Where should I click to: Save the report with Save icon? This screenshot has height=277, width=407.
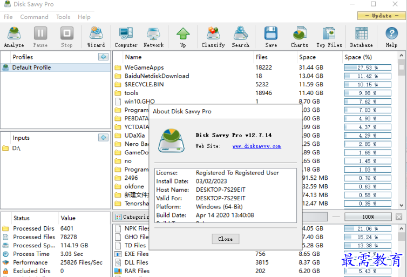pos(271,37)
